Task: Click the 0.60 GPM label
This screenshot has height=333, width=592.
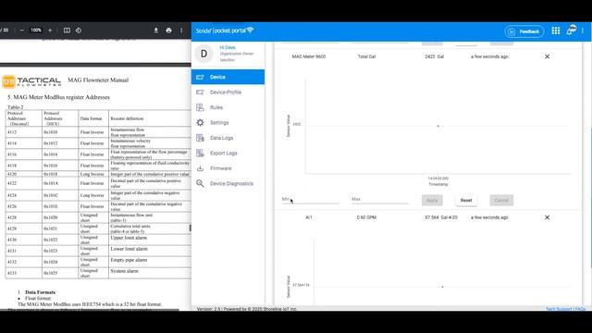Action: click(366, 217)
